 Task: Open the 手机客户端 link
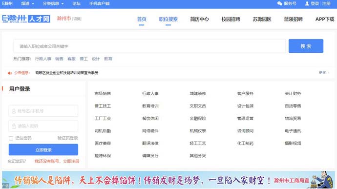tap(100, 3)
